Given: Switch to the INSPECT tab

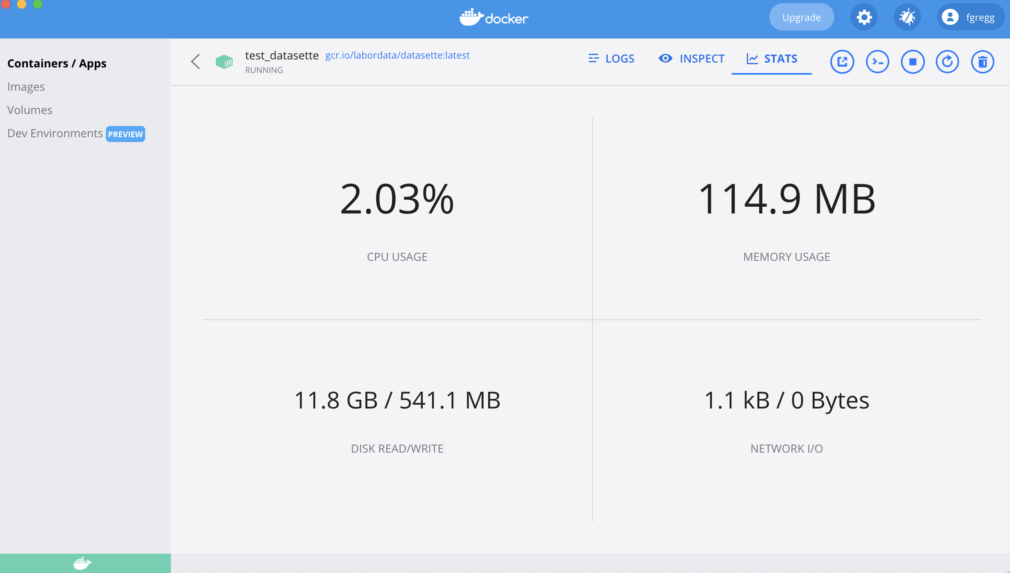Looking at the screenshot, I should tap(691, 59).
